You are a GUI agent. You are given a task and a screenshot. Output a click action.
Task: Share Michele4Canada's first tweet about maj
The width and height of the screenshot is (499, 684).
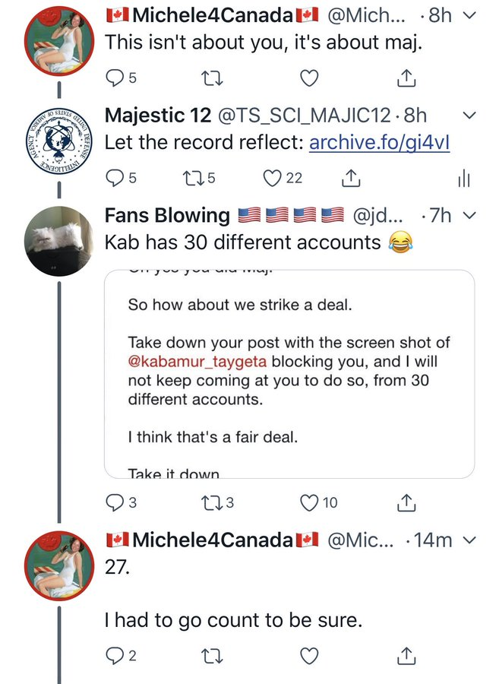tap(406, 78)
